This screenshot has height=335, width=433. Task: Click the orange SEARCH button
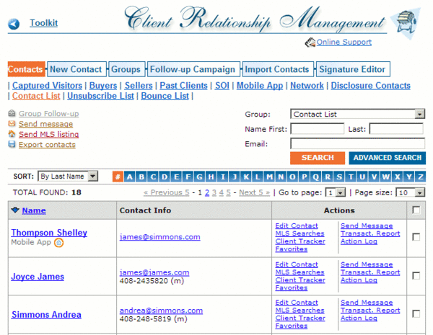pos(318,158)
